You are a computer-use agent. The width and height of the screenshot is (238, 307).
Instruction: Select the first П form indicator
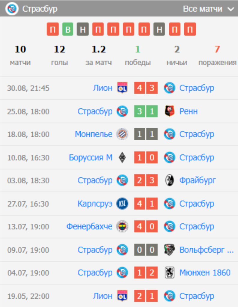[53, 29]
